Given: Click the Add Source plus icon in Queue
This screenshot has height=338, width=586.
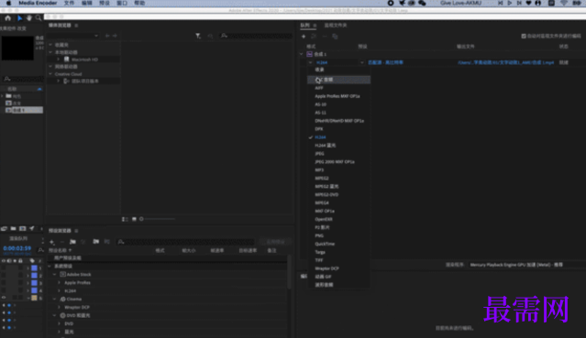Looking at the screenshot, I should [304, 37].
